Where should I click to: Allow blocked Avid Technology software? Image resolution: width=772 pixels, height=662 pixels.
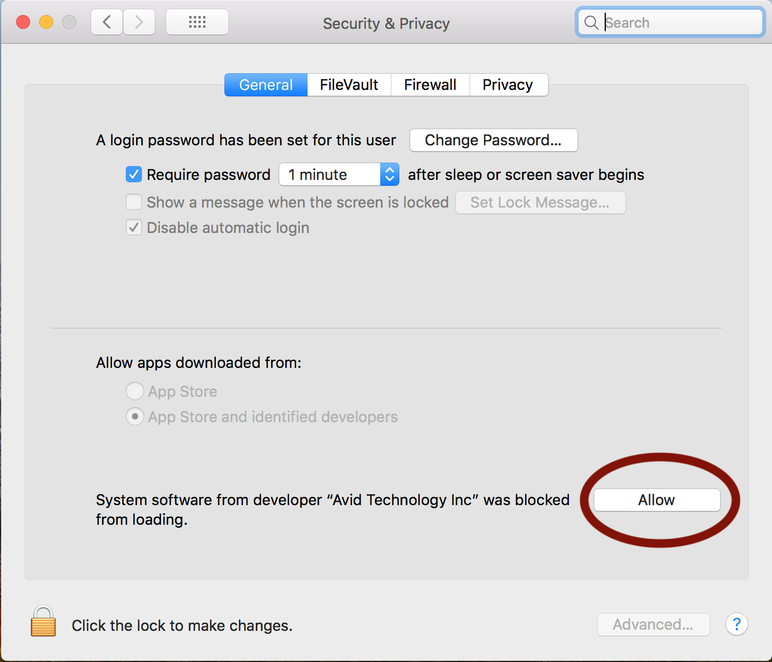[657, 500]
